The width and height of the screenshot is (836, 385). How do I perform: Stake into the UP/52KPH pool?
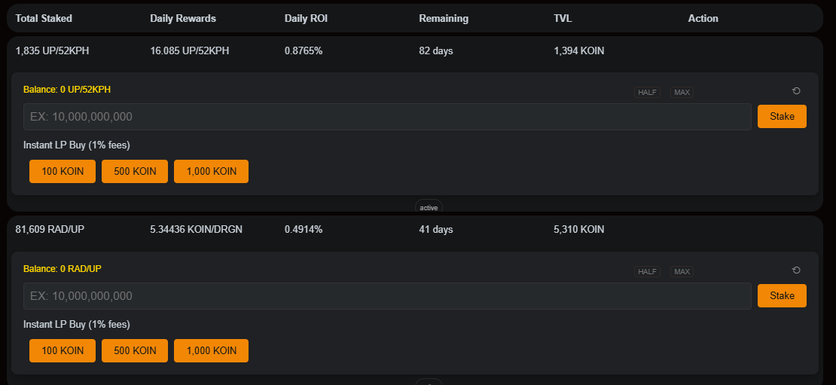pyautogui.click(x=782, y=116)
